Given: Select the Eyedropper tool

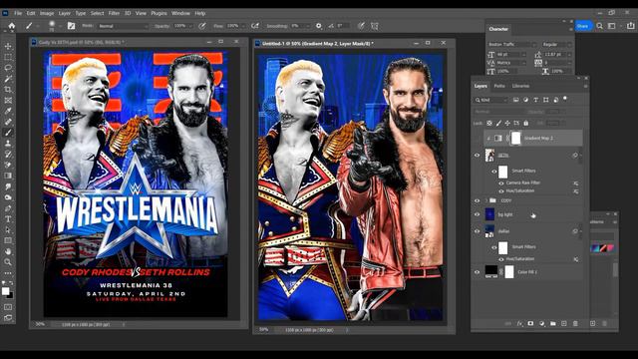Looking at the screenshot, I should (x=8, y=111).
